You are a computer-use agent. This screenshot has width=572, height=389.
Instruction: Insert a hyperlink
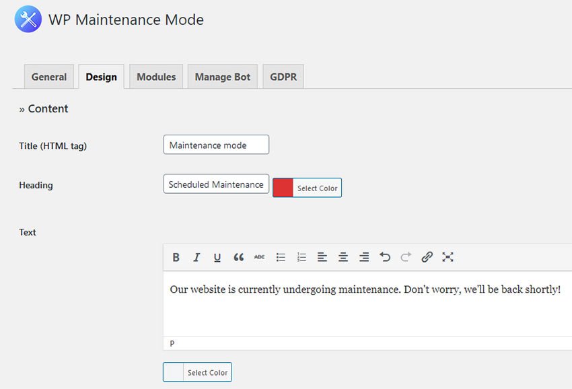[x=427, y=257]
